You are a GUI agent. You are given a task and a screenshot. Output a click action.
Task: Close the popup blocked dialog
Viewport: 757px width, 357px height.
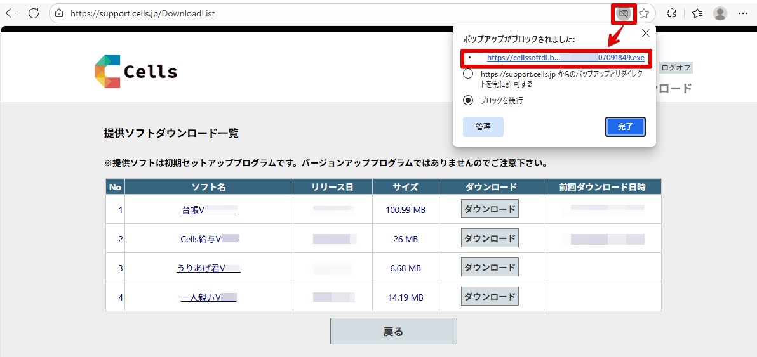point(646,33)
